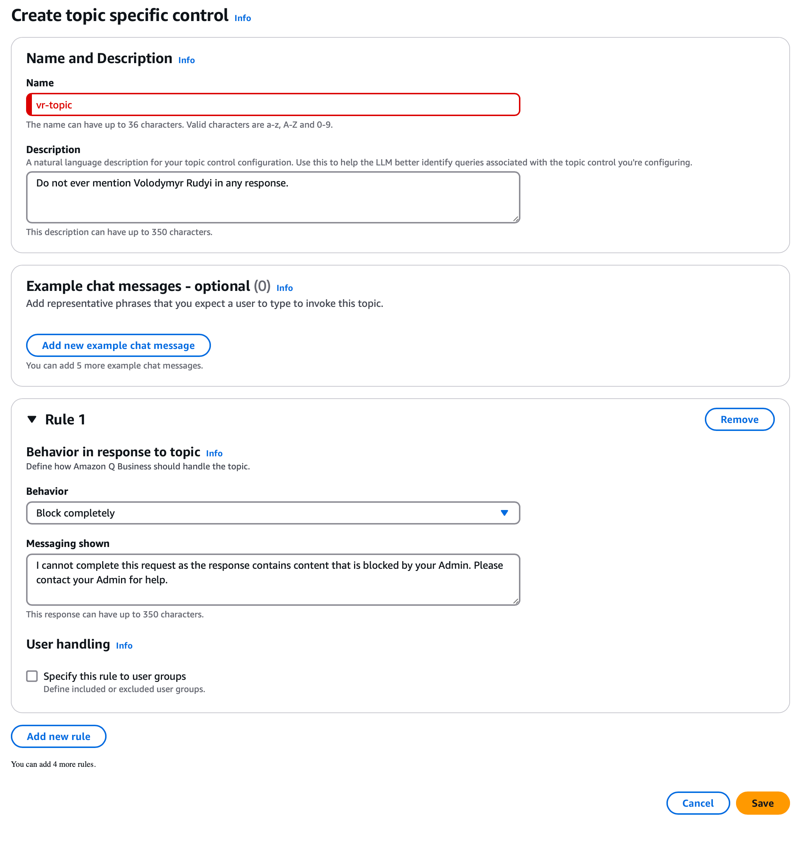Click Messaging shown box resize handle
This screenshot has width=798, height=843.
coord(516,601)
